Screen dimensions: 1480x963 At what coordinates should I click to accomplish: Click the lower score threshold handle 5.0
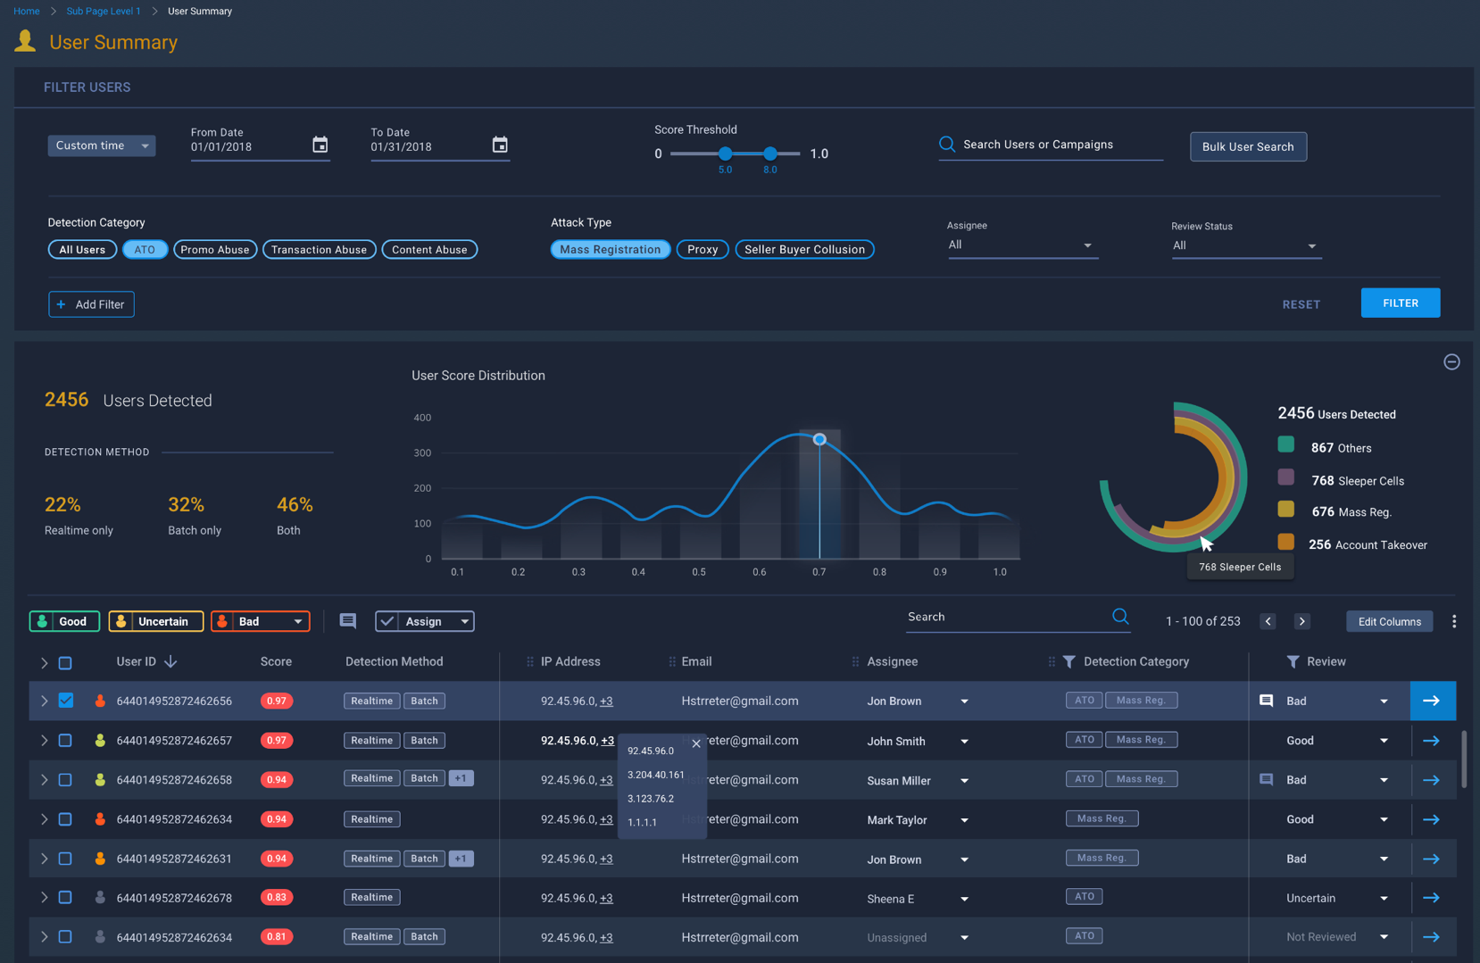click(725, 154)
